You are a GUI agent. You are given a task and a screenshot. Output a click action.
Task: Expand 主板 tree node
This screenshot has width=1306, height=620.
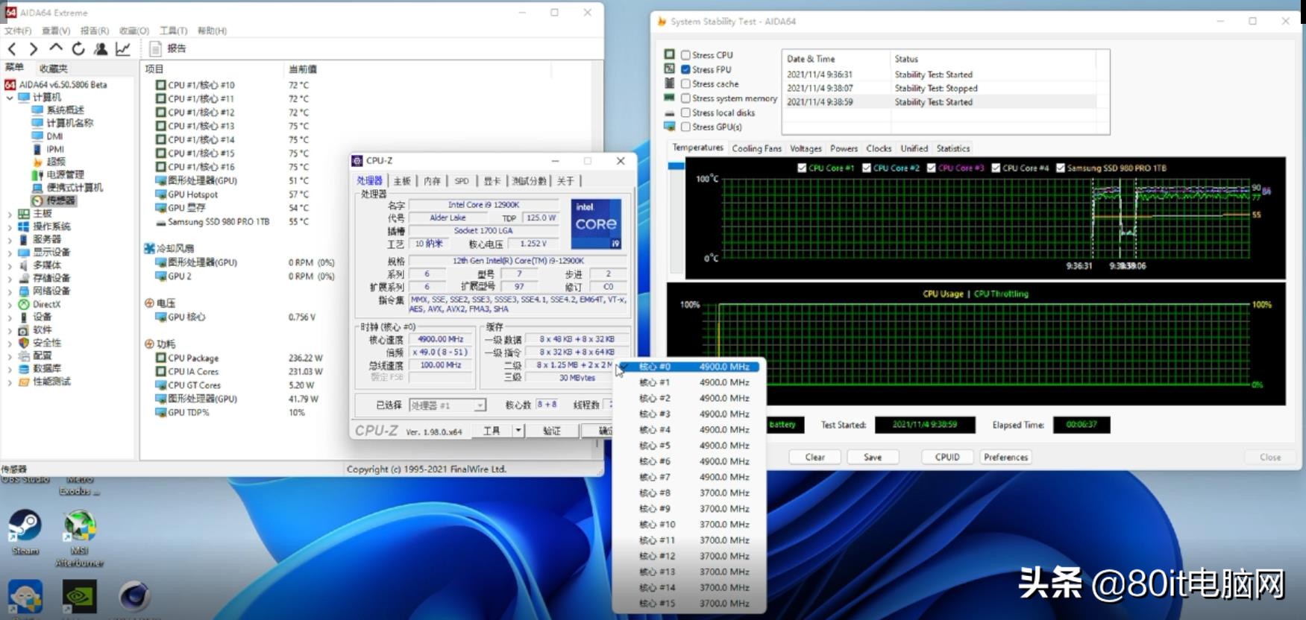(x=10, y=214)
